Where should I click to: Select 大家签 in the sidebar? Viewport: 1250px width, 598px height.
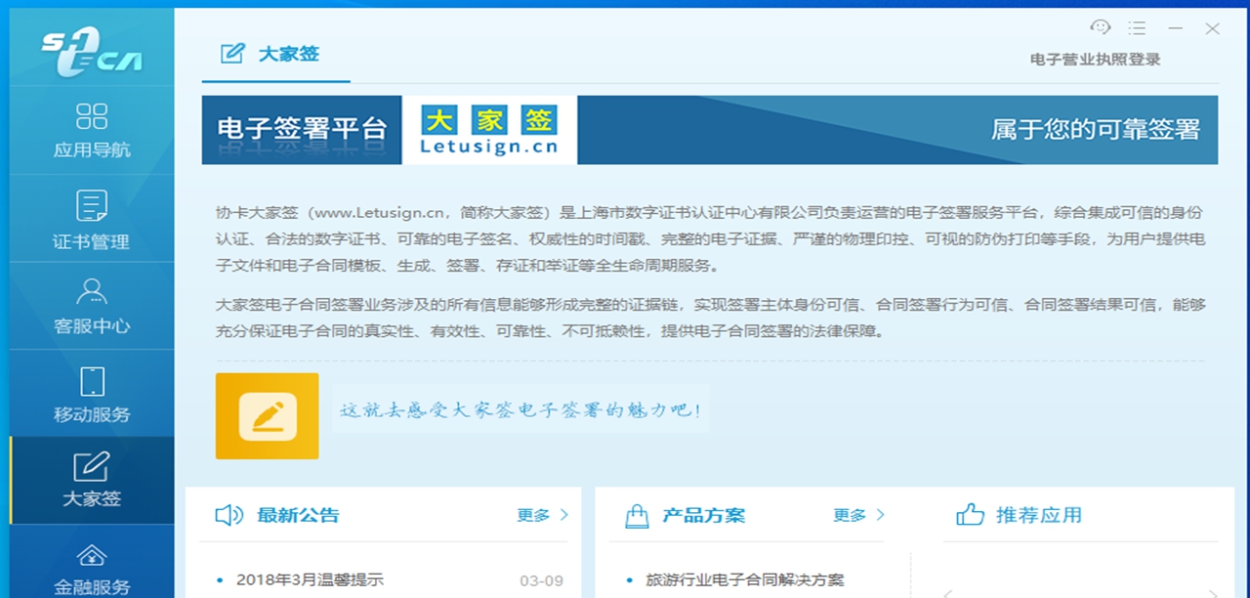click(92, 480)
